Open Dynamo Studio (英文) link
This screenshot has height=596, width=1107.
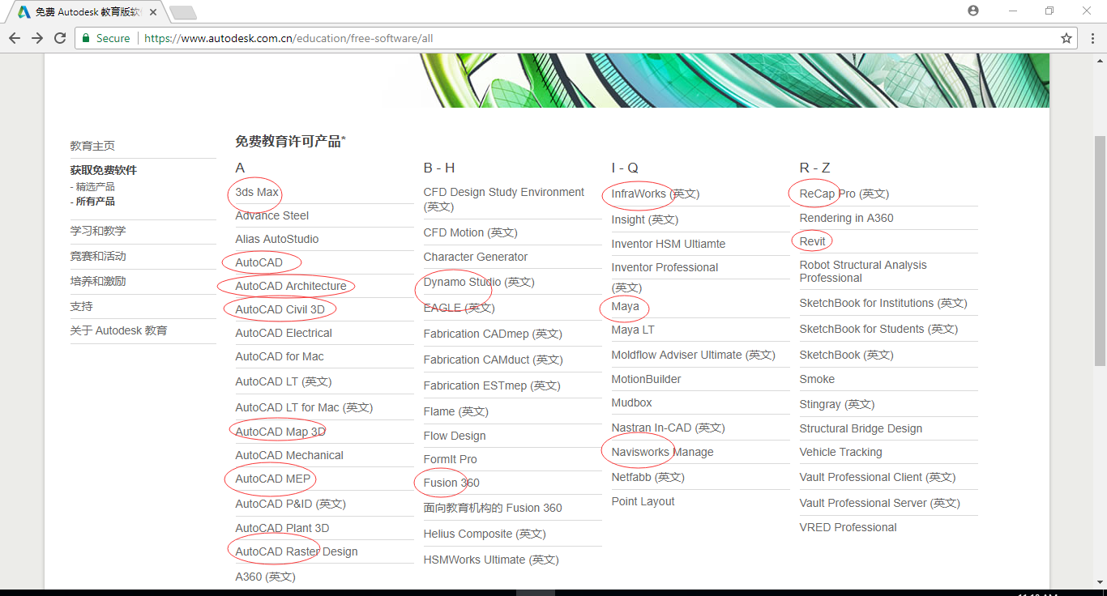click(479, 282)
